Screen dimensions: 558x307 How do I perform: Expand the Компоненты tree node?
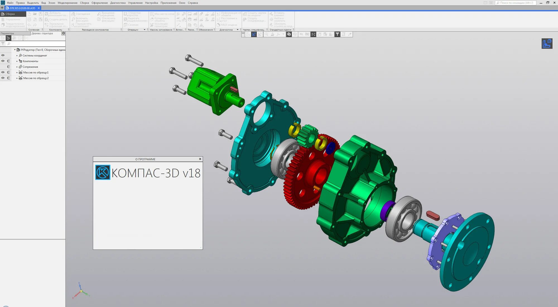17,61
